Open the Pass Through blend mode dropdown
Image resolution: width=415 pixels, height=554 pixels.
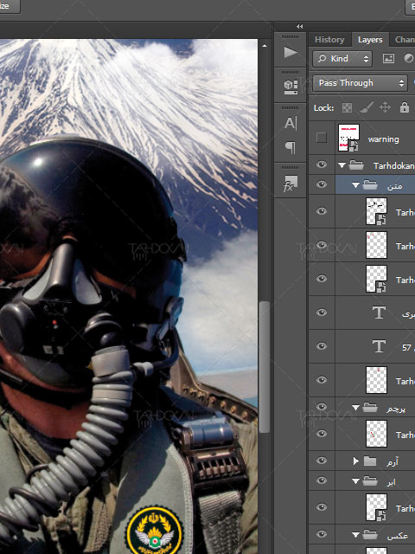point(360,83)
